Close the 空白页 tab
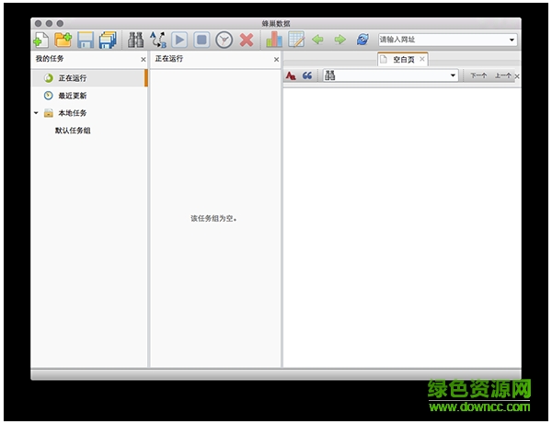 click(x=421, y=59)
